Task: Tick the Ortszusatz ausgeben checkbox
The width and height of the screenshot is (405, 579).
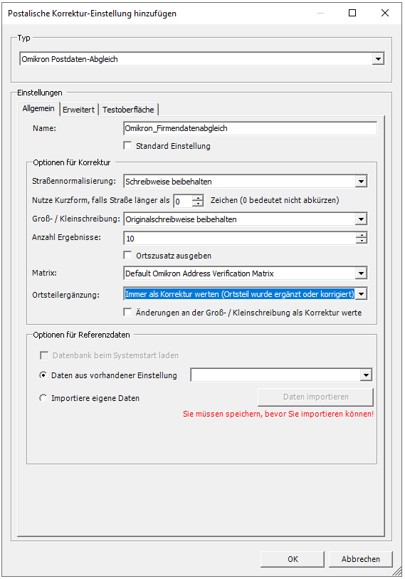Action: [x=127, y=256]
